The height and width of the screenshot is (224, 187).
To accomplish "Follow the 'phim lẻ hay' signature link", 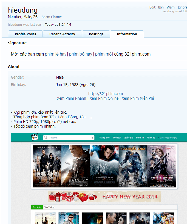I will coord(56,54).
